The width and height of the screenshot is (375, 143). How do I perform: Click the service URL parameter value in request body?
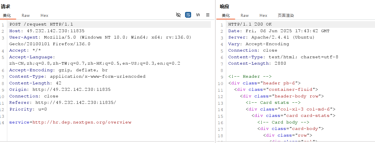(82, 122)
